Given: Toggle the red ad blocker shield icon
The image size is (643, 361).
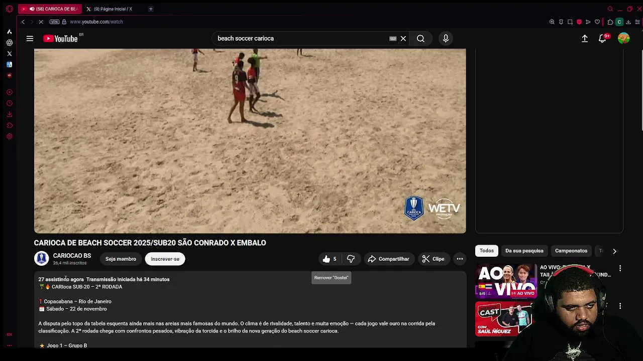Looking at the screenshot, I should [x=579, y=22].
